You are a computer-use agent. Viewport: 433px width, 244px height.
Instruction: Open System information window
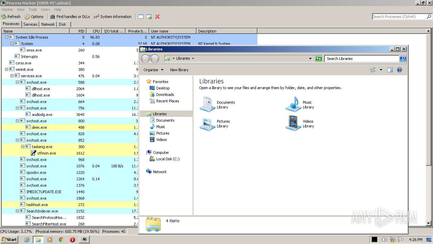click(x=113, y=17)
